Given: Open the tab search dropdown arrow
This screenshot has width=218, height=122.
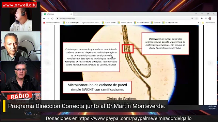Looking at the screenshot, I should [x=196, y=14].
